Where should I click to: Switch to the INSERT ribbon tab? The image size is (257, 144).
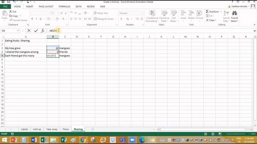pyautogui.click(x=30, y=6)
